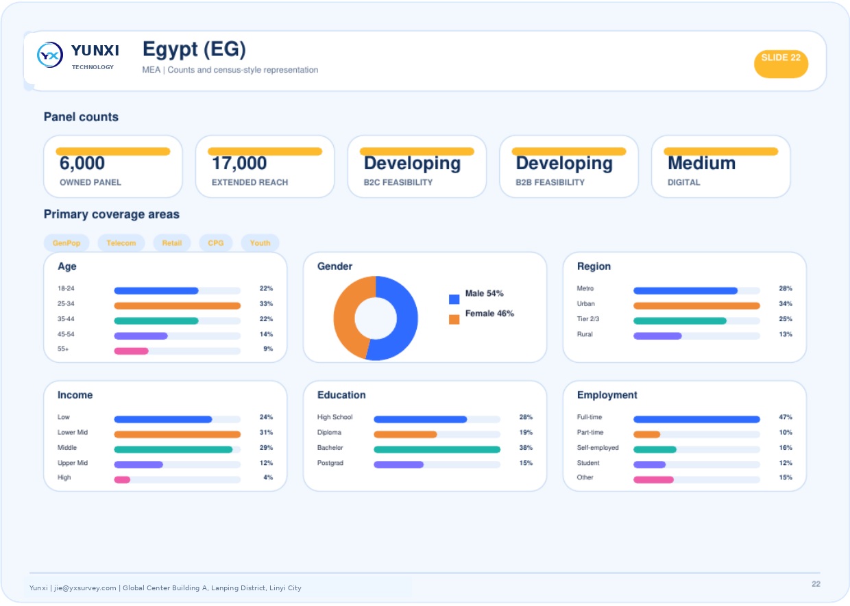The width and height of the screenshot is (850, 606).
Task: Click the Upper Mid income bar
Action: pos(177,464)
